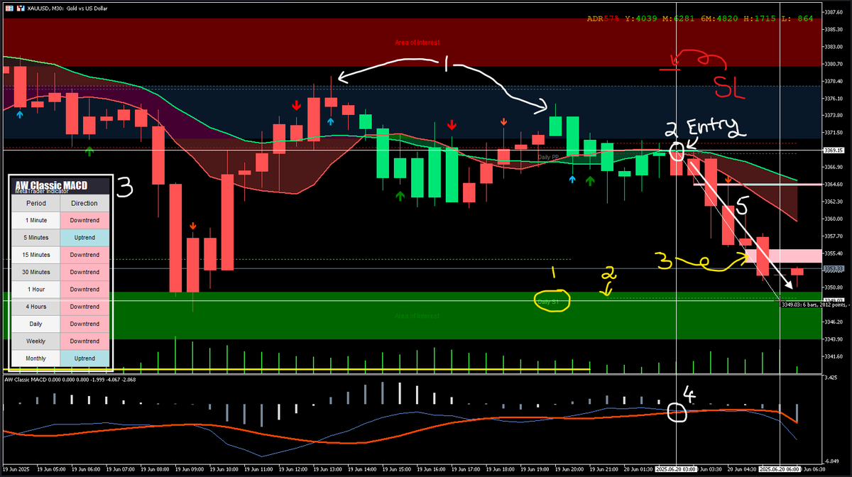Select the 30 Minutes period cell

coord(36,272)
